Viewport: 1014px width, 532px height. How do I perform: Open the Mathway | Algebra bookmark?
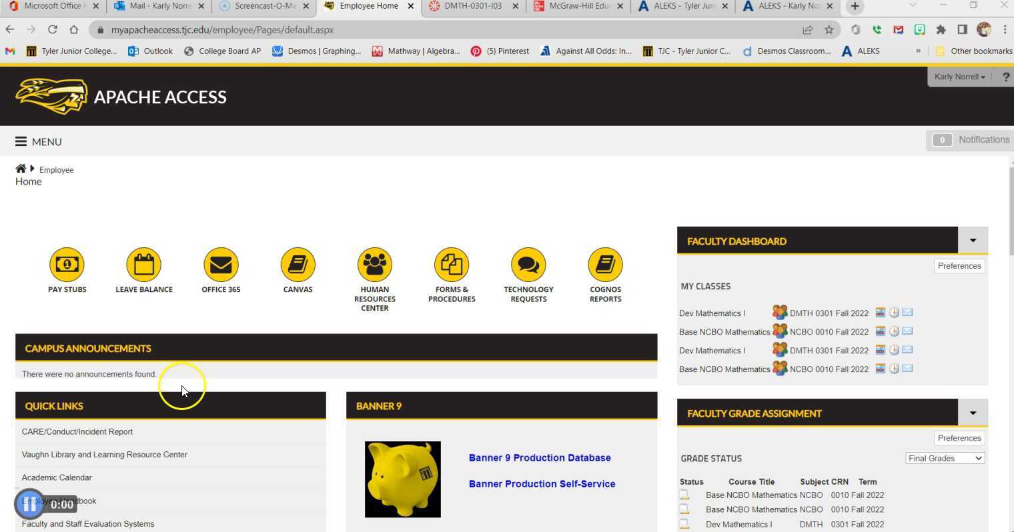point(416,51)
